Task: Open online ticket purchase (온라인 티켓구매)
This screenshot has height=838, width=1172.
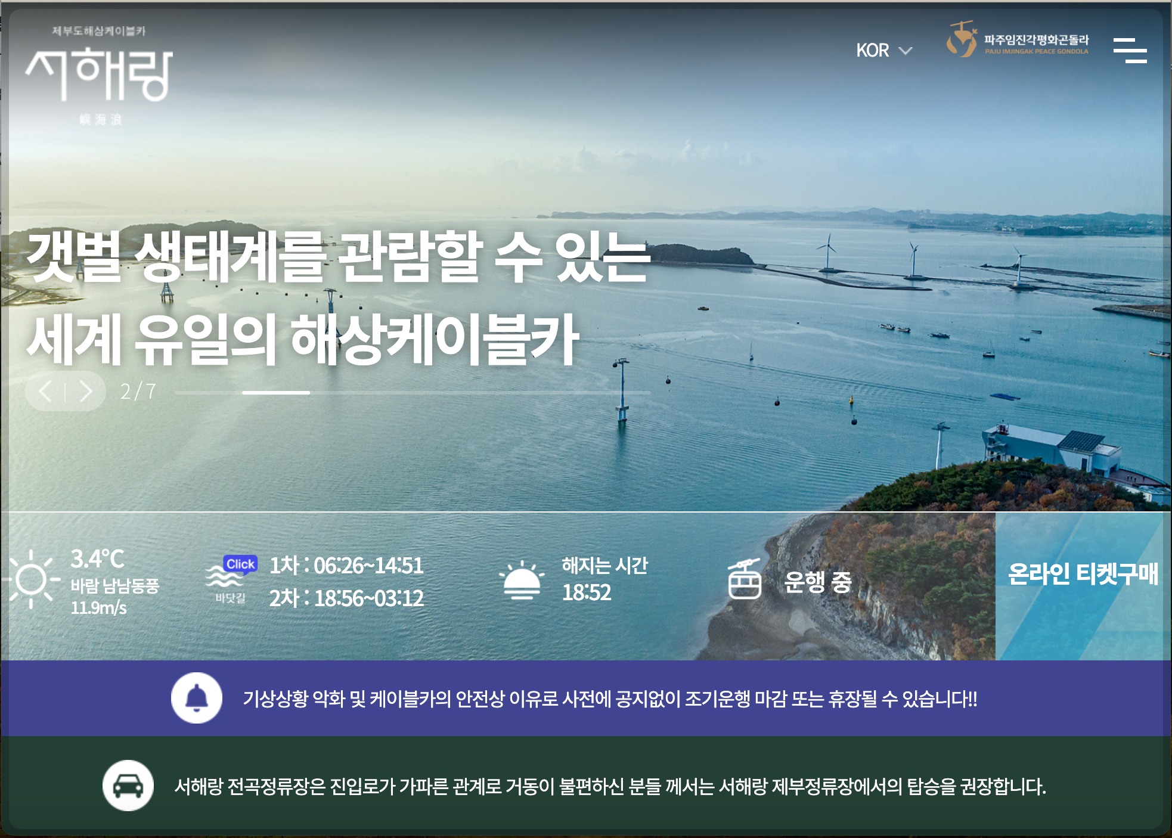Action: point(1082,575)
